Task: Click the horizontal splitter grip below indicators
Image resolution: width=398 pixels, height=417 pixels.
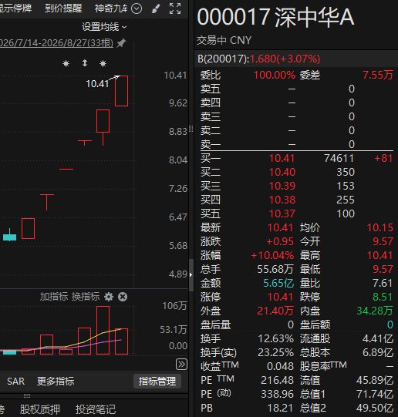Action: pos(27,395)
